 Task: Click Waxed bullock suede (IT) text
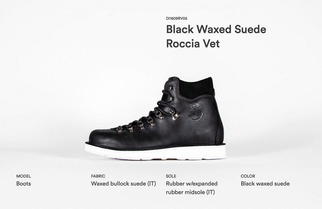coord(124,184)
